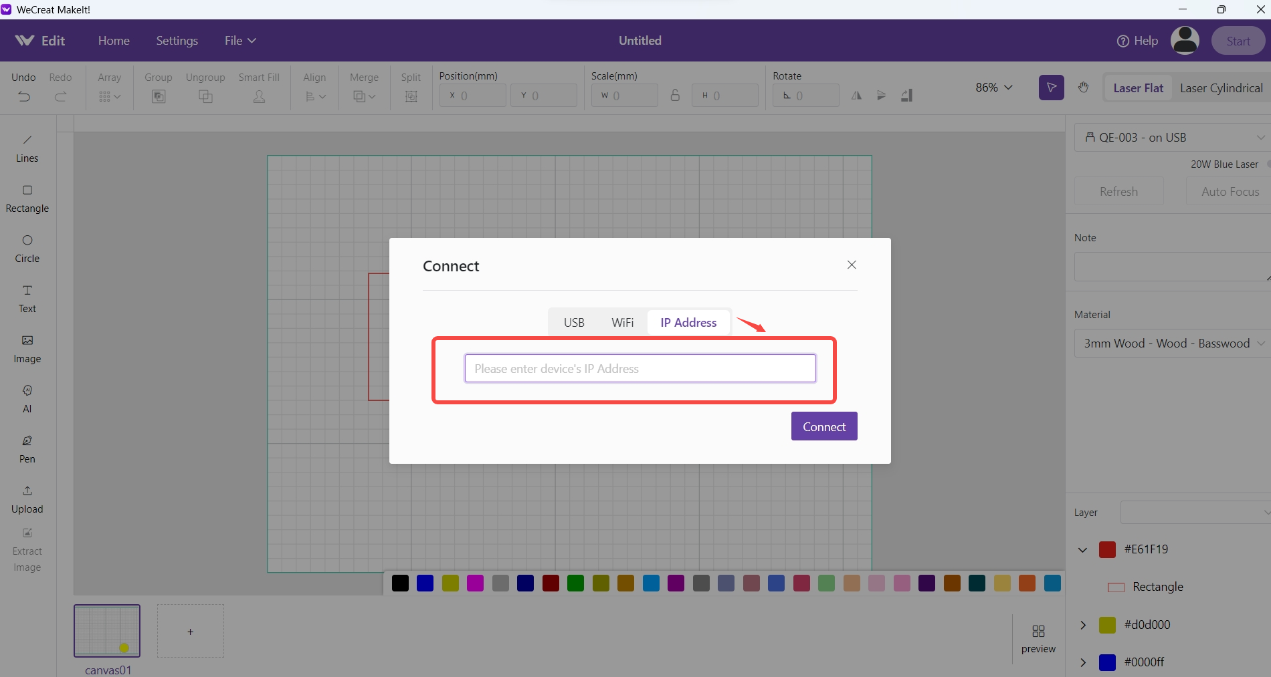The height and width of the screenshot is (677, 1271).
Task: Flip the object vertically
Action: coord(882,96)
